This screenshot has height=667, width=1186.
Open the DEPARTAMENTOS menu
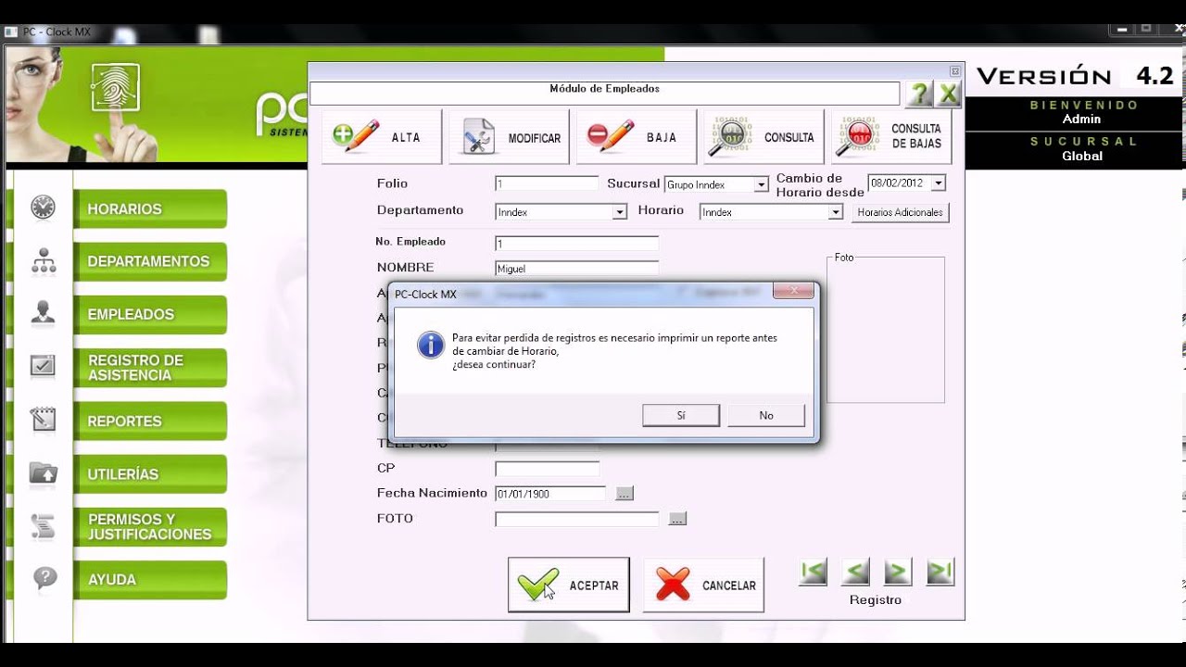150,262
